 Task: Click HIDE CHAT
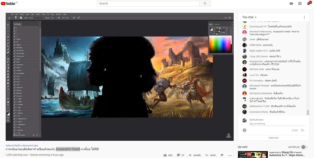point(273,138)
